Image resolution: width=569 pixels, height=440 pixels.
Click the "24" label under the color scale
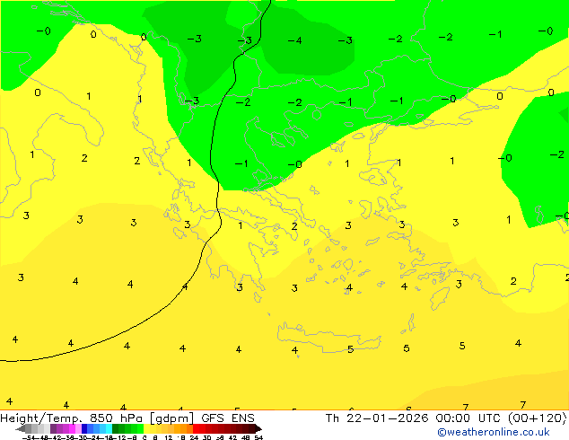coord(194,437)
